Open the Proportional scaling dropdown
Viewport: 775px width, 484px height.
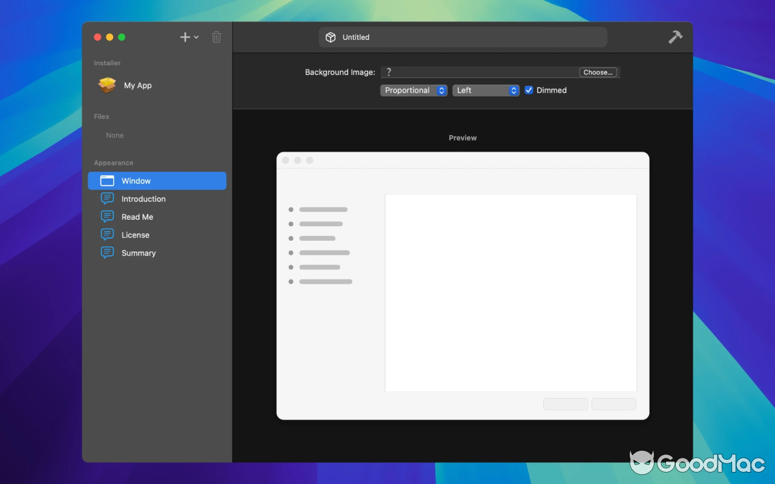[414, 90]
